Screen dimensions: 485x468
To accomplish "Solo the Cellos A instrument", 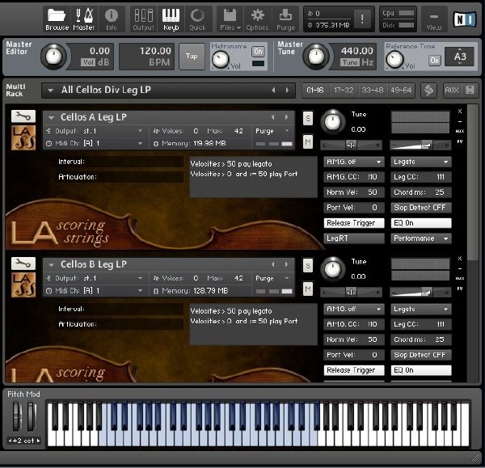I will point(308,119).
